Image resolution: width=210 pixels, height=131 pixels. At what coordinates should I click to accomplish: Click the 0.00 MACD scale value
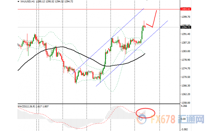click(183, 119)
